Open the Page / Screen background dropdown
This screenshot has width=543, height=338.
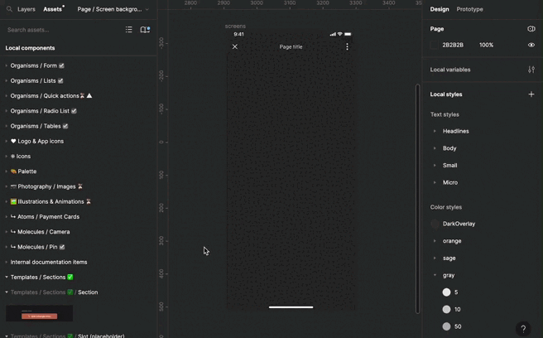pyautogui.click(x=113, y=9)
